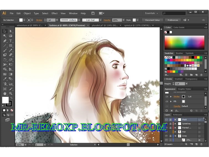This screenshot has height=157, width=209.
Task: Select the Paintbrush tool
Action: click(x=5, y=50)
